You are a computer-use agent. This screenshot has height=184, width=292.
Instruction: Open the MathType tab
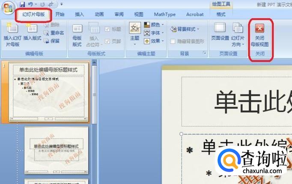pyautogui.click(x=165, y=14)
